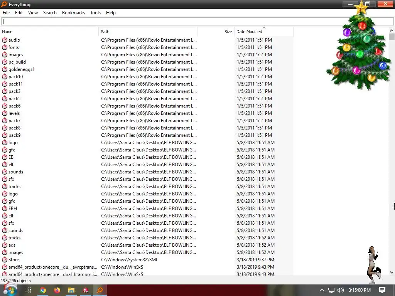Click the vertical scrollbar down arrow

392,272
